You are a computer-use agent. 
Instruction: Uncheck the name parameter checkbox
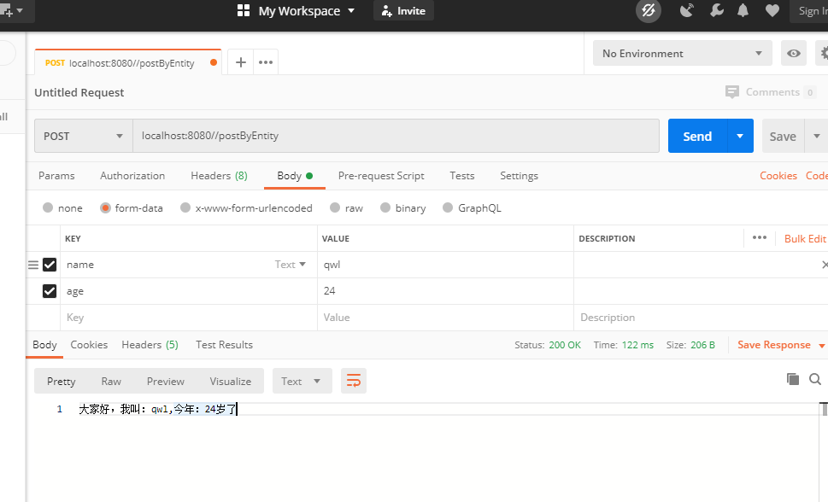click(x=50, y=265)
